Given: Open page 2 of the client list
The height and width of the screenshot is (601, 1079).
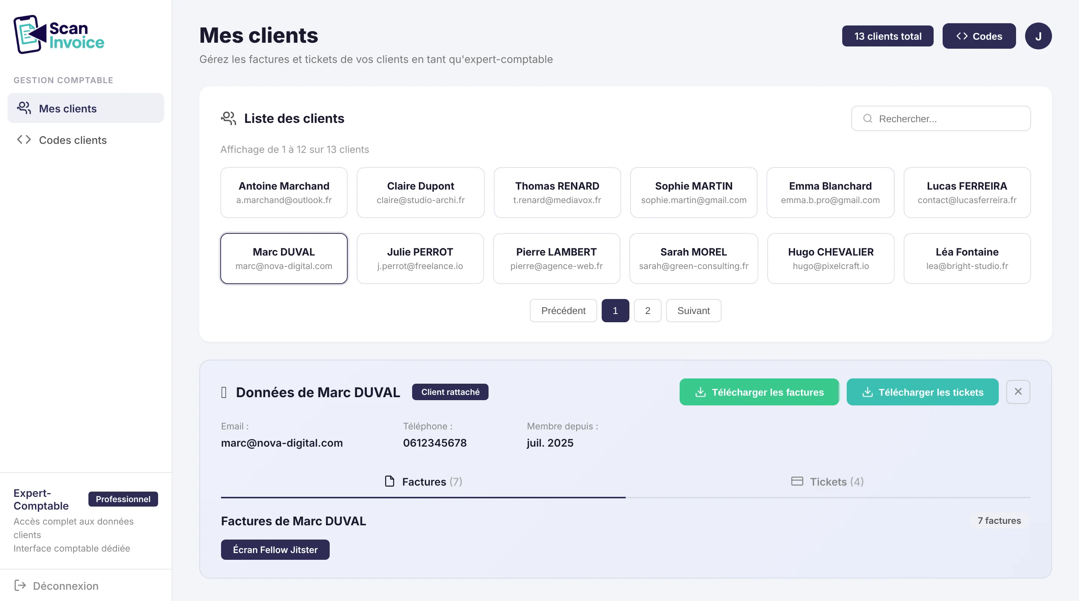Looking at the screenshot, I should tap(647, 310).
